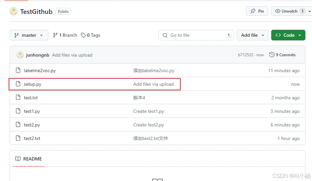Viewport: 312px width, 181px height.
Task: Click file icon next to test2.txt
Action: coord(18,138)
